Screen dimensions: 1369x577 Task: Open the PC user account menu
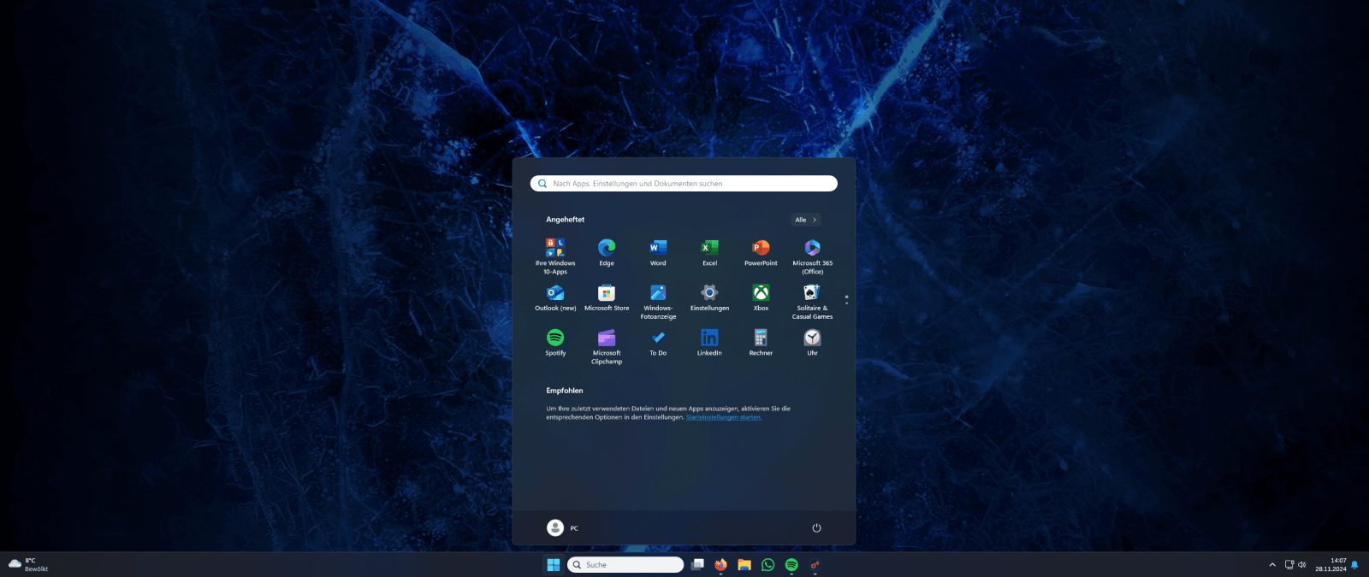coord(563,528)
